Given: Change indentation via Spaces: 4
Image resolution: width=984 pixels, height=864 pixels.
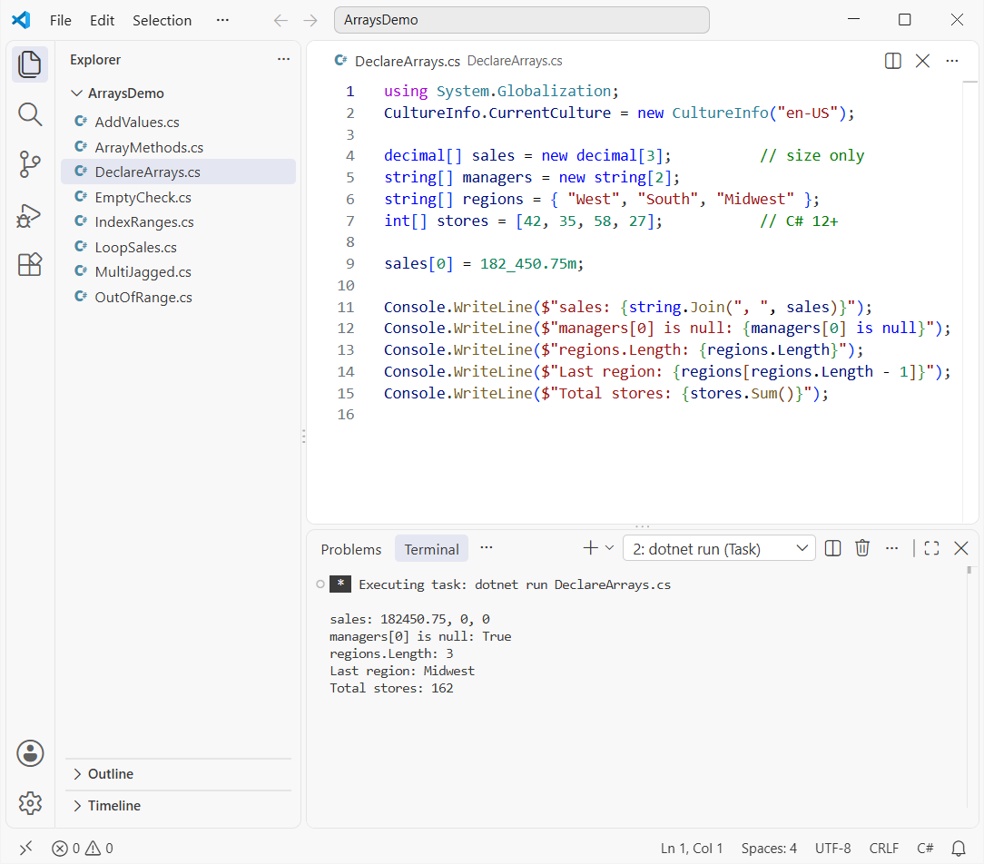Looking at the screenshot, I should (x=769, y=849).
